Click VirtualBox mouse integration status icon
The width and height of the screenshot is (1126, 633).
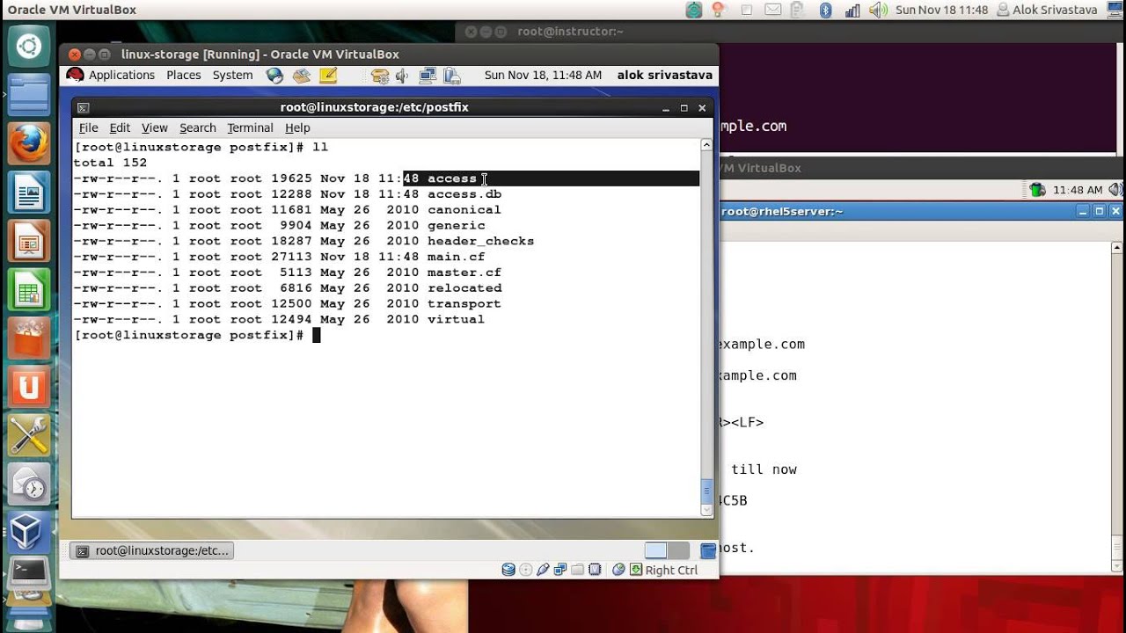pyautogui.click(x=618, y=570)
